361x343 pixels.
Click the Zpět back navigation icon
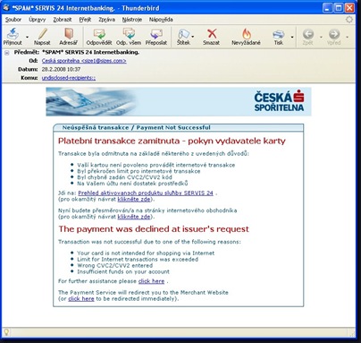tap(308, 37)
